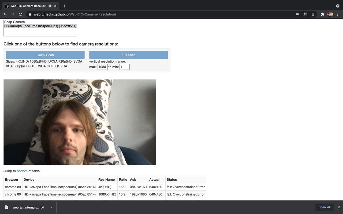Screen dimensions: 343x214
Task: Open site info via padlock icon
Action: pyautogui.click(x=30, y=14)
